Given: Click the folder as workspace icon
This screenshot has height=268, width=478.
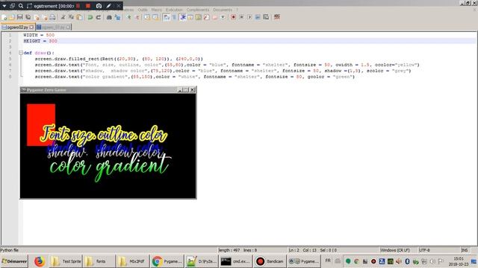Looking at the screenshot, I should click(215, 17).
